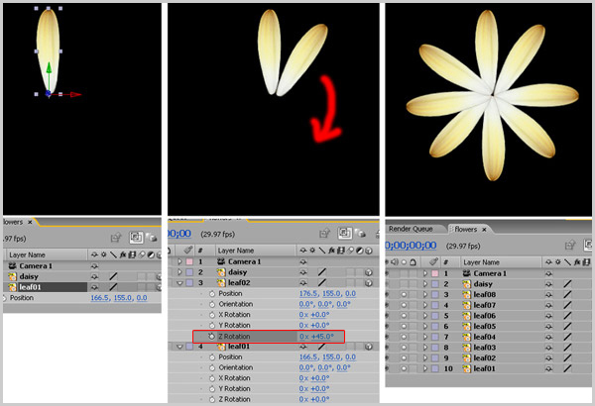Click leaf02 Z Rotation value +45.0°
The width and height of the screenshot is (595, 406).
[322, 337]
